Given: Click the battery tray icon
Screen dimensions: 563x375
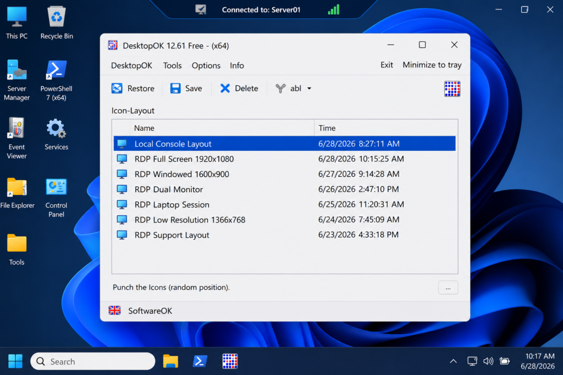Looking at the screenshot, I should 505,361.
